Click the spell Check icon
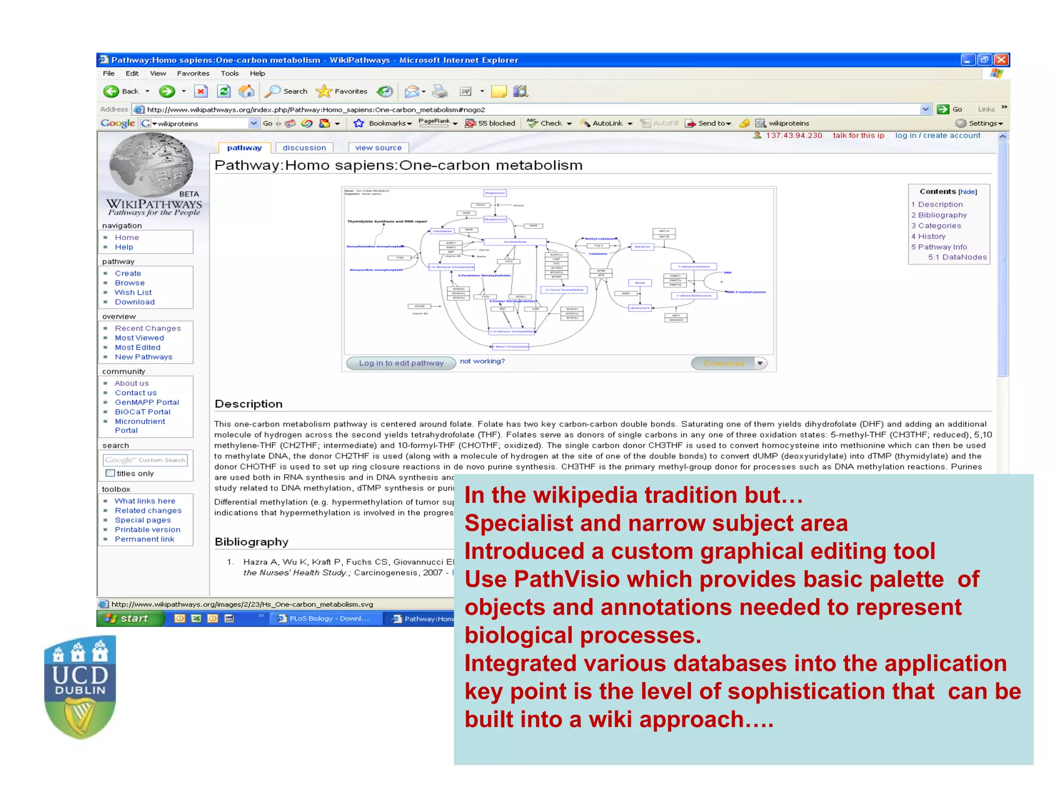This screenshot has height=790, width=1054. (x=532, y=123)
